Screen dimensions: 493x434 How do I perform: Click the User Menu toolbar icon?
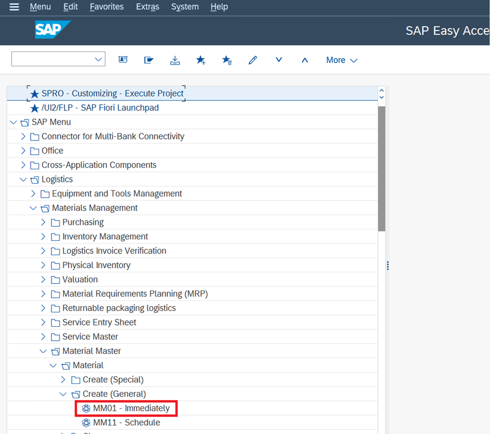[123, 59]
